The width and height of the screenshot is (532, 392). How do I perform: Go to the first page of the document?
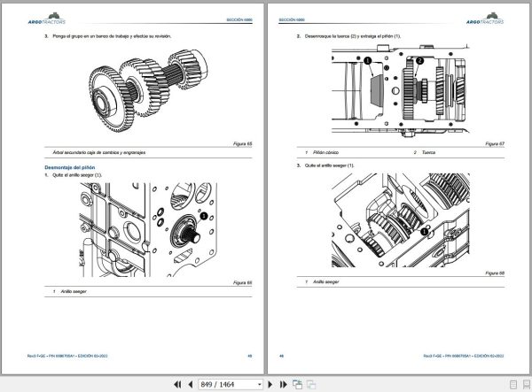177,384
